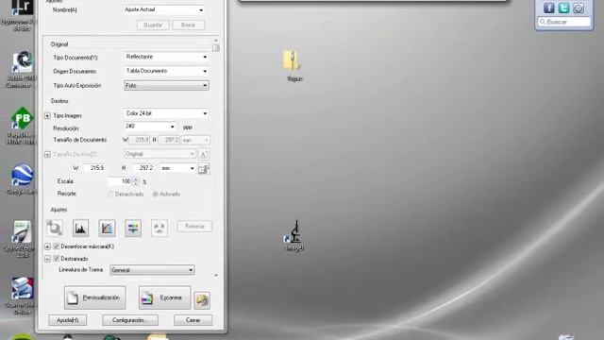
Task: Expand the Desenfocar máscara options
Action: (x=47, y=246)
